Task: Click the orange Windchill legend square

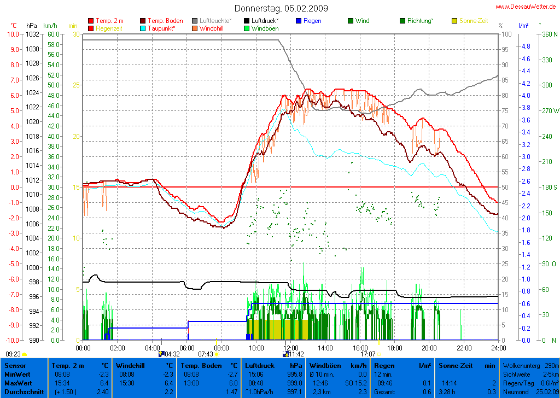Action: pos(195,28)
